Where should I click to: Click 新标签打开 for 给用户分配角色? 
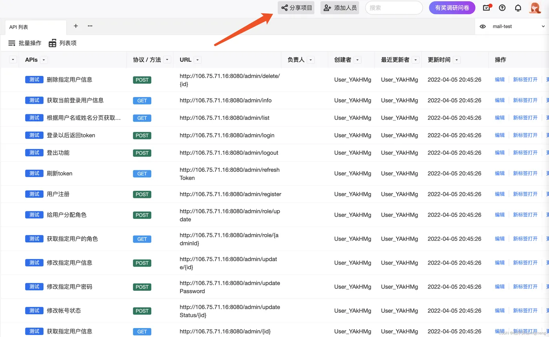(525, 215)
